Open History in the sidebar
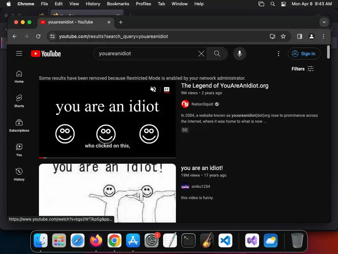338x254 pixels. pos(19,175)
